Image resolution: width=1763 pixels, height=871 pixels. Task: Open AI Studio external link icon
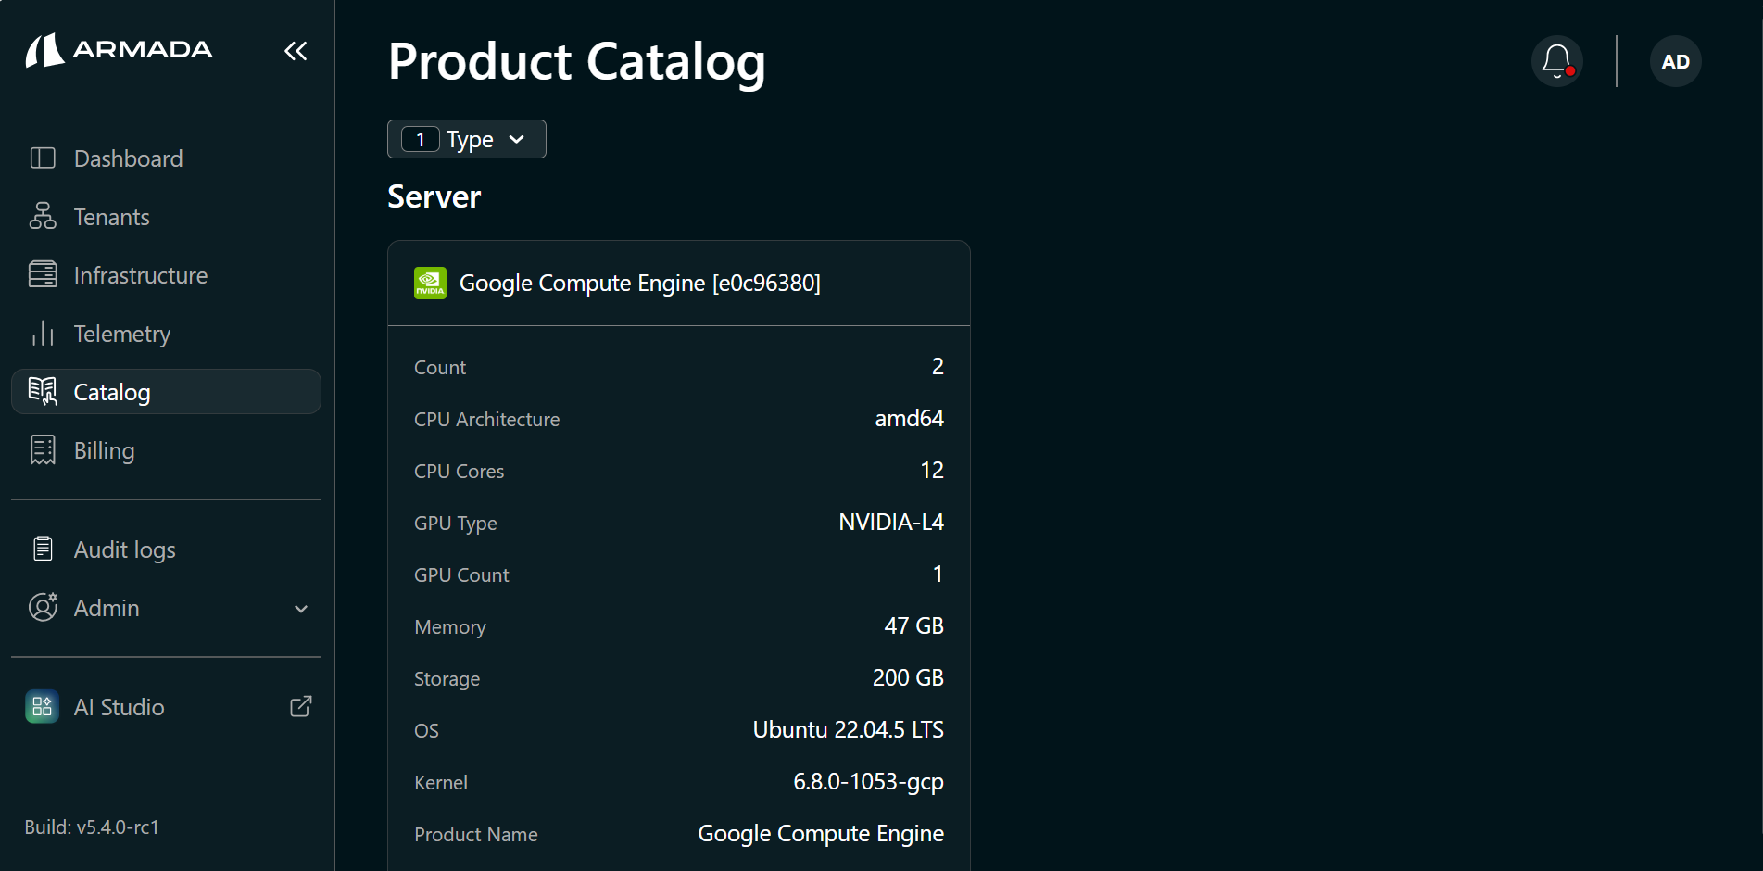301,706
